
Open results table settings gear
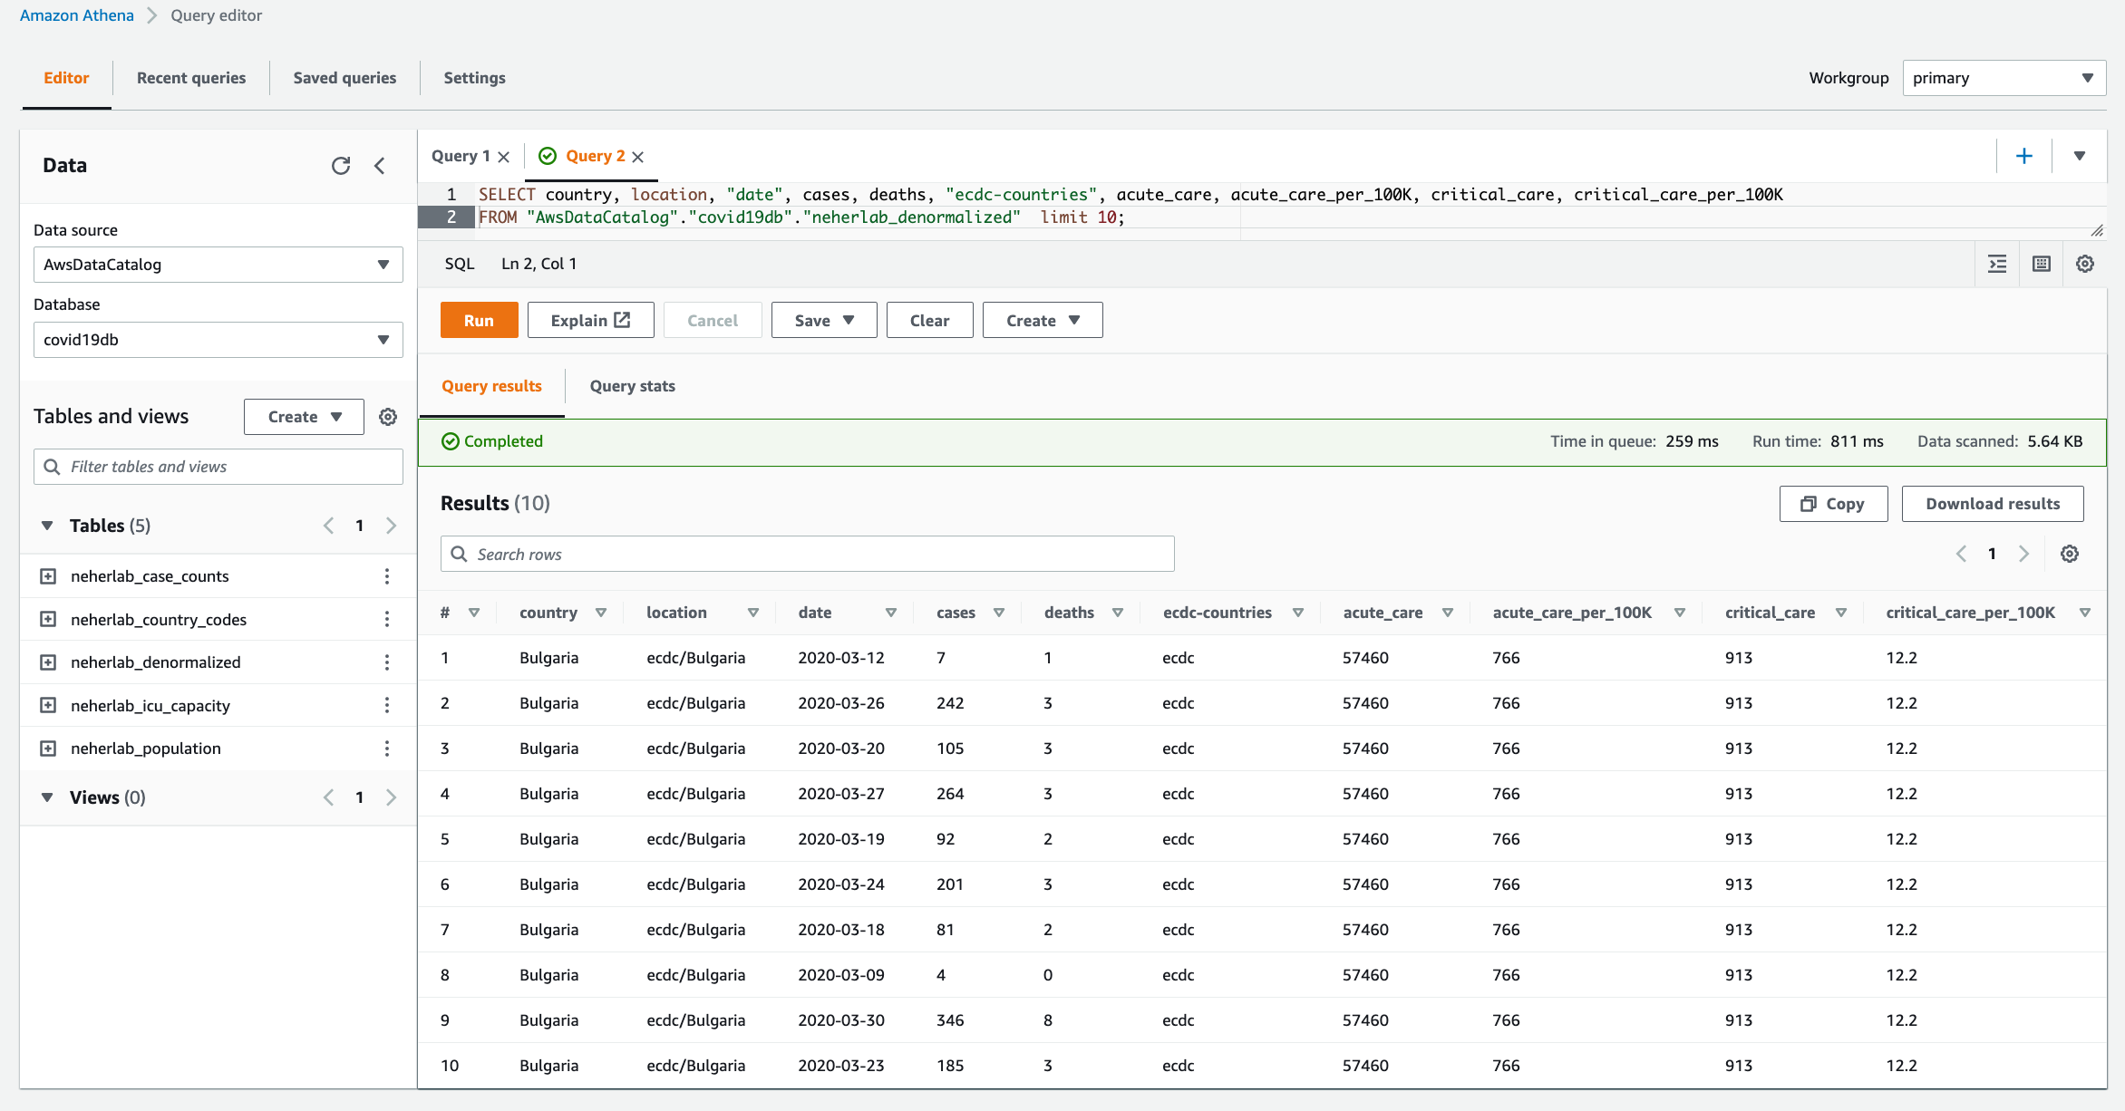click(x=2070, y=554)
